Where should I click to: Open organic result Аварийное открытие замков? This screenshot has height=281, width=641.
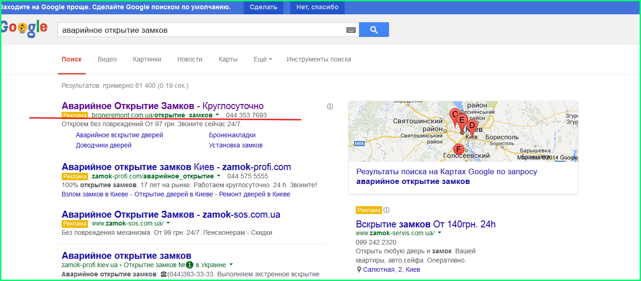pyautogui.click(x=126, y=256)
